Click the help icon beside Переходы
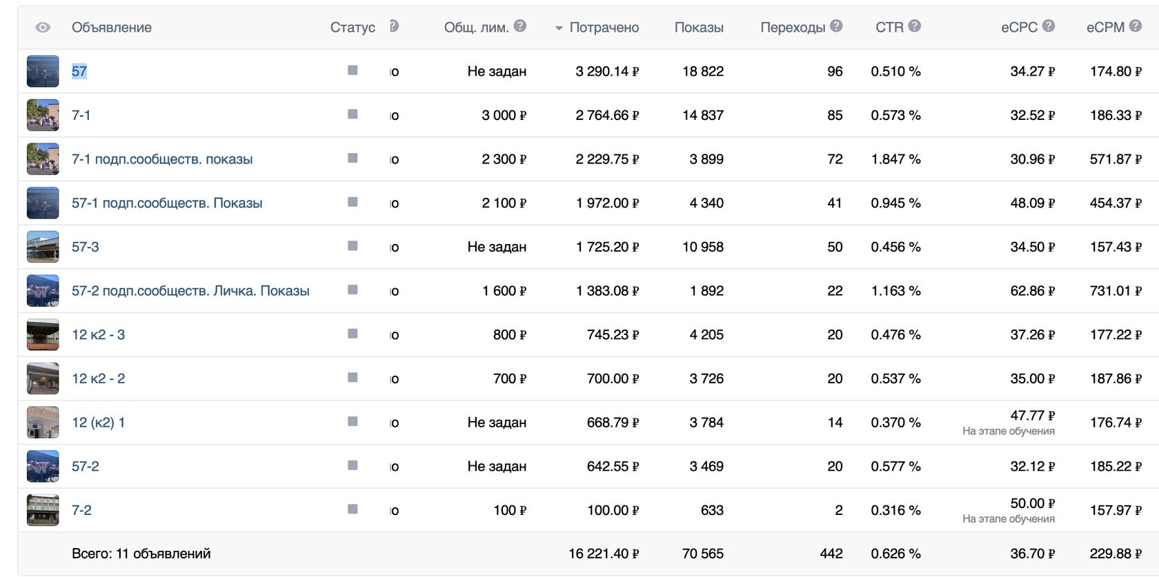The image size is (1159, 577). point(836,26)
